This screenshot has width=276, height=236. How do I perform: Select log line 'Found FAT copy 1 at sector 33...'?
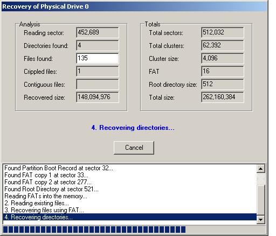click(x=130, y=175)
